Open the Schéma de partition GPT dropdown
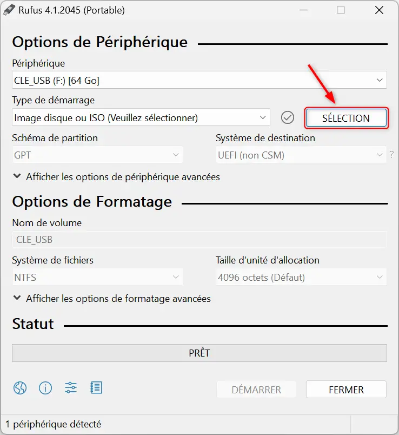 click(97, 155)
